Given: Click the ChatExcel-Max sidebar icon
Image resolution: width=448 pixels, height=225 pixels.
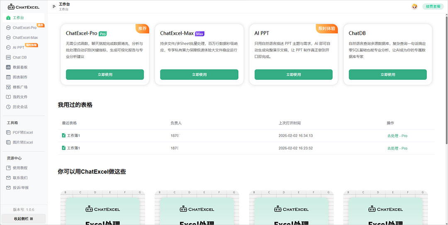Looking at the screenshot, I should click(8, 38).
